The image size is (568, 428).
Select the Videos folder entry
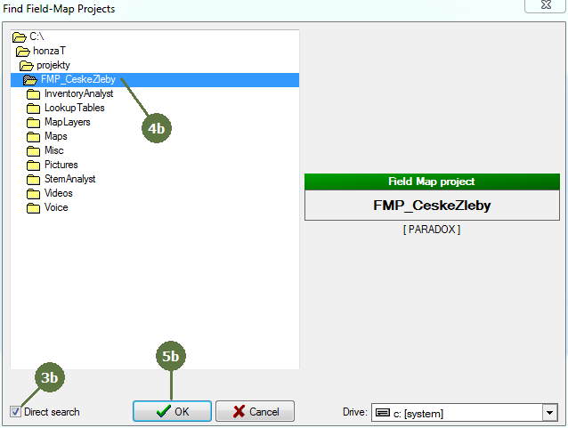(x=58, y=193)
